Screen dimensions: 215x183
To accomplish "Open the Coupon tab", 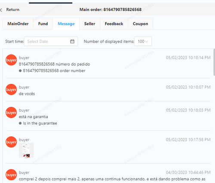I will tap(141, 24).
